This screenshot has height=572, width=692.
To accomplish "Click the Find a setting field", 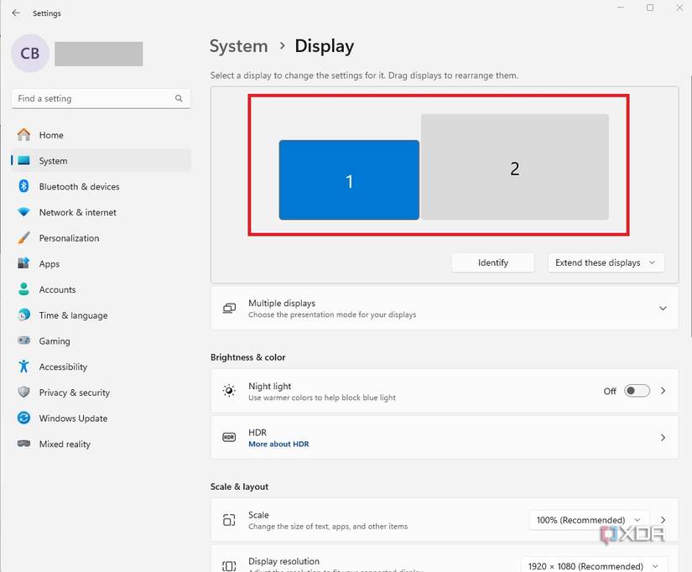I will (101, 98).
